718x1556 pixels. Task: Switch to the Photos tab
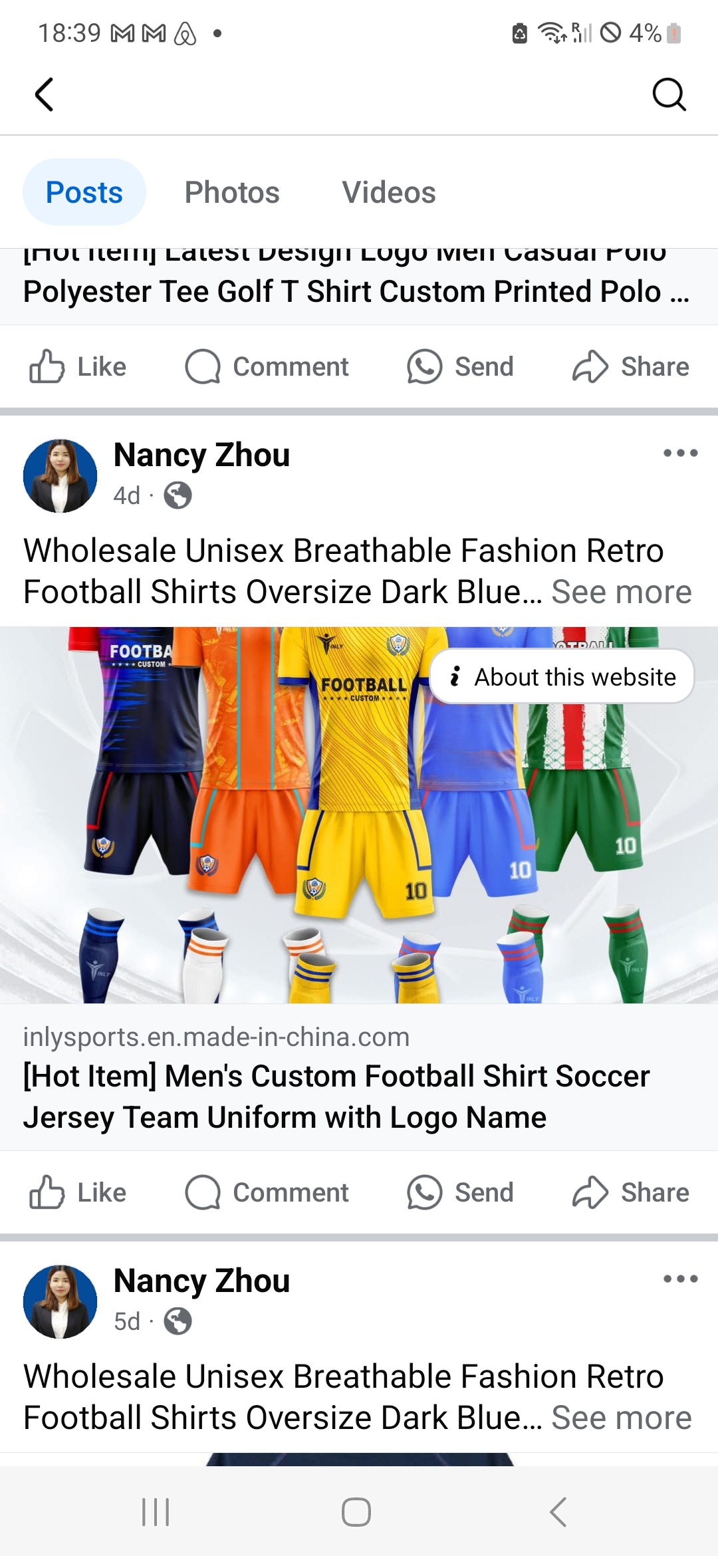point(232,192)
